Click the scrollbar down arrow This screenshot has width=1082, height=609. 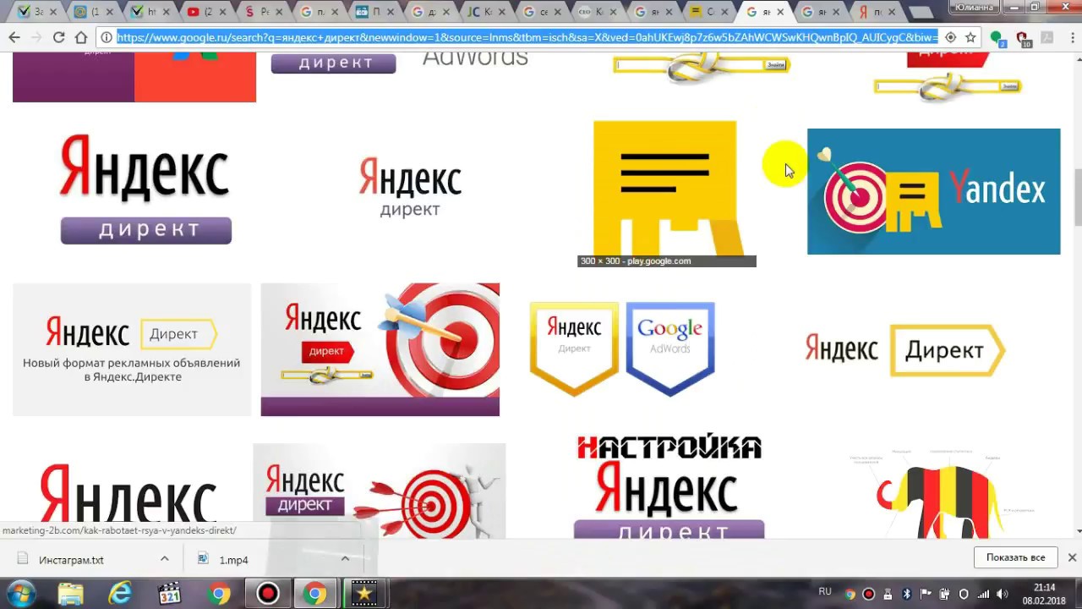click(1077, 531)
